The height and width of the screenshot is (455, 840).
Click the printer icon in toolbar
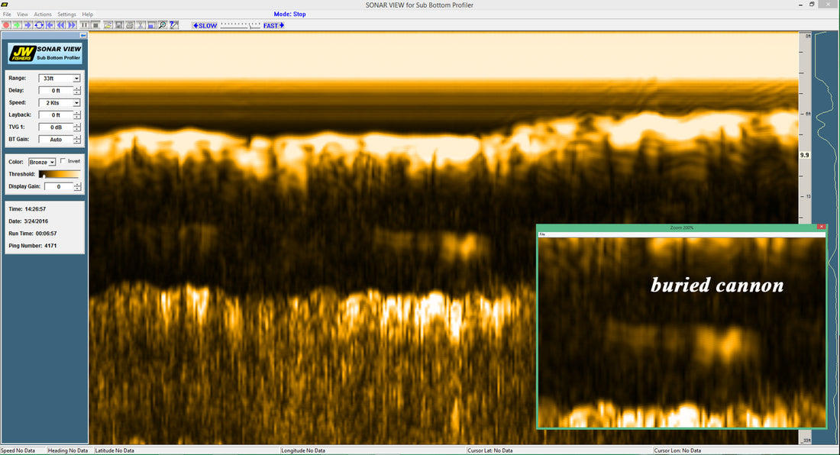(130, 25)
